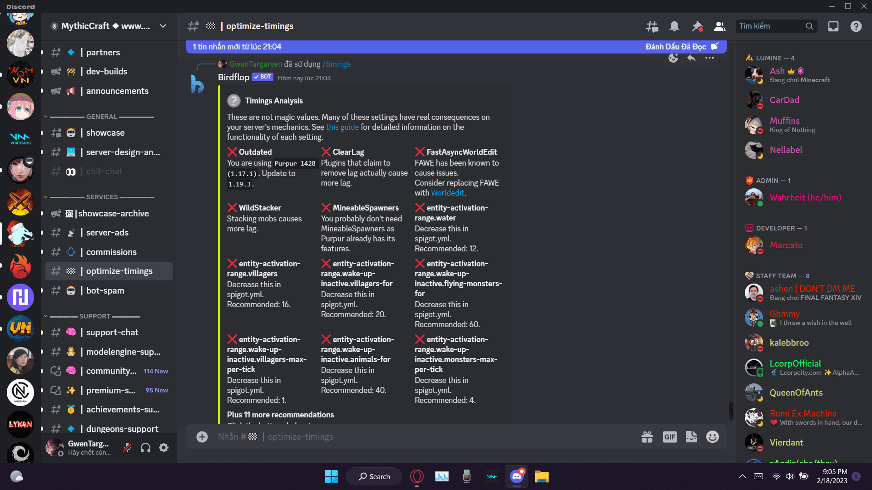This screenshot has width=872, height=490.
Task: Open the Threads icon in channel header
Action: click(652, 26)
